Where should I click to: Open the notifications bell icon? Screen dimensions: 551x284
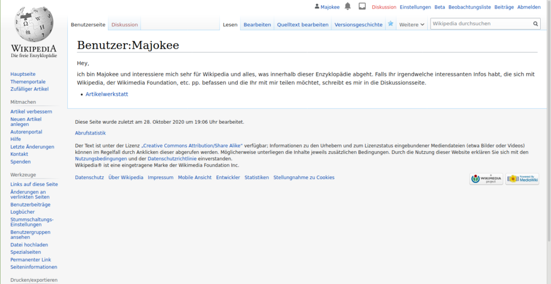coord(348,6)
